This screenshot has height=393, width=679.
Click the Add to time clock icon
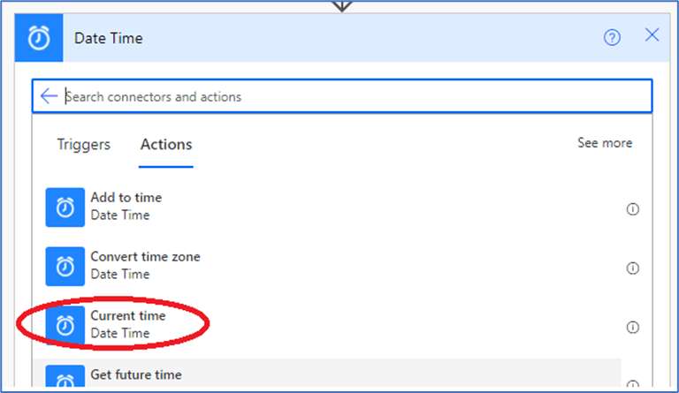pos(65,208)
